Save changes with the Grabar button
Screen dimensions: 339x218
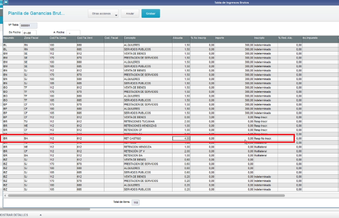point(151,14)
